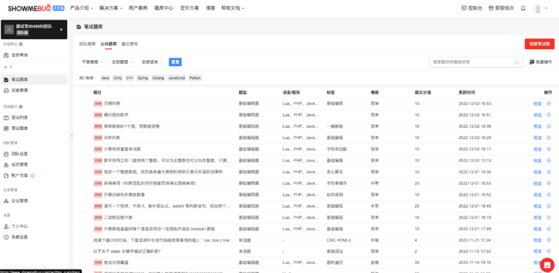Click the ShowMeBug logo
This screenshot has height=273, width=559.
tap(36, 8)
